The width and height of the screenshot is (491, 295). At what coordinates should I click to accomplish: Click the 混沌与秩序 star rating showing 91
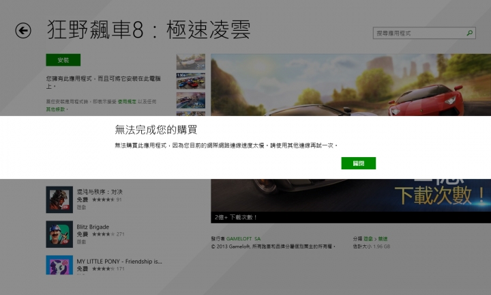point(104,199)
